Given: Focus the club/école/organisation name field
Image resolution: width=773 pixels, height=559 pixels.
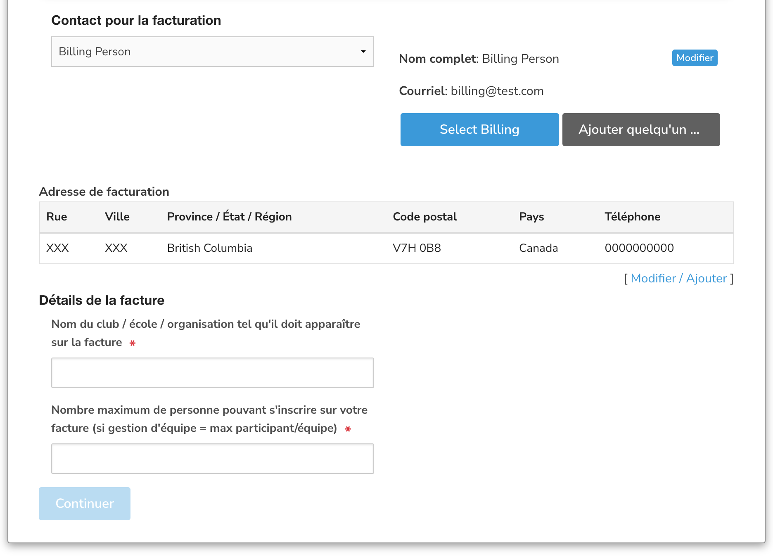Looking at the screenshot, I should (x=212, y=373).
